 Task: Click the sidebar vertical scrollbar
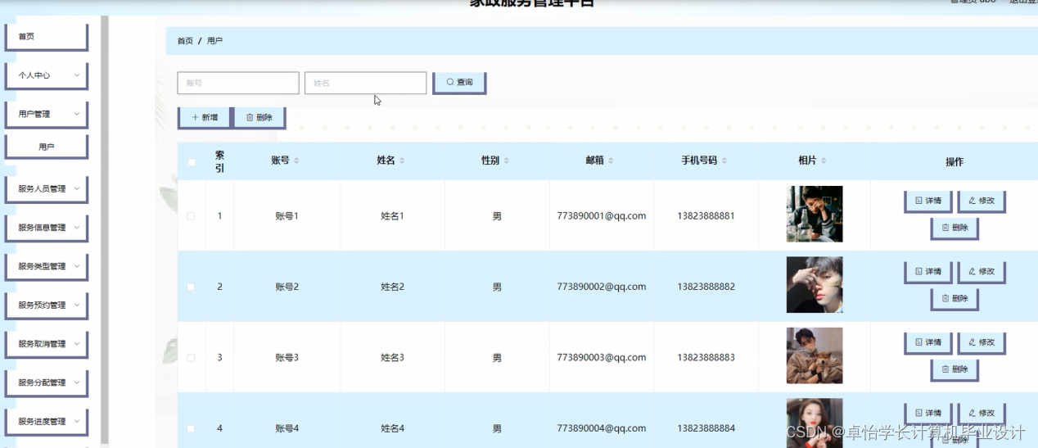(104, 229)
